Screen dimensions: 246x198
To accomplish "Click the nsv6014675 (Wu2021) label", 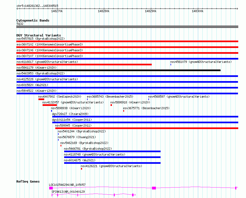I will pyautogui.click(x=80, y=160).
